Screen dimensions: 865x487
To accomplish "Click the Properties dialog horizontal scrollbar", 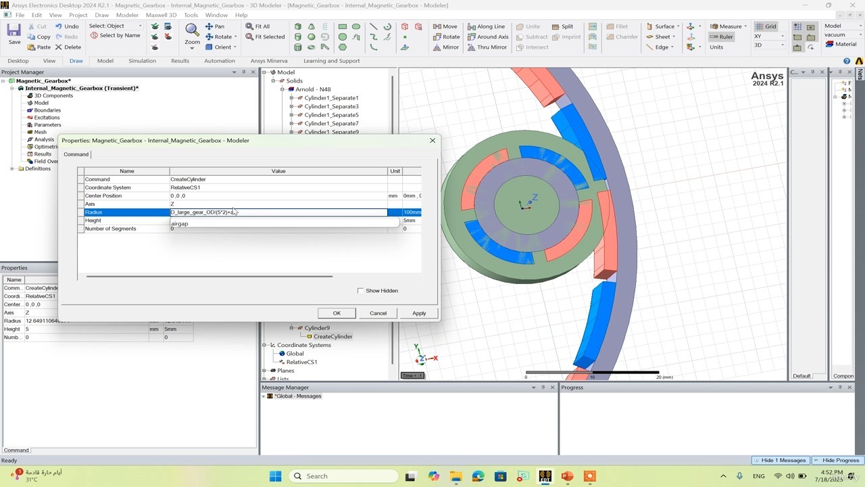I will pyautogui.click(x=209, y=276).
